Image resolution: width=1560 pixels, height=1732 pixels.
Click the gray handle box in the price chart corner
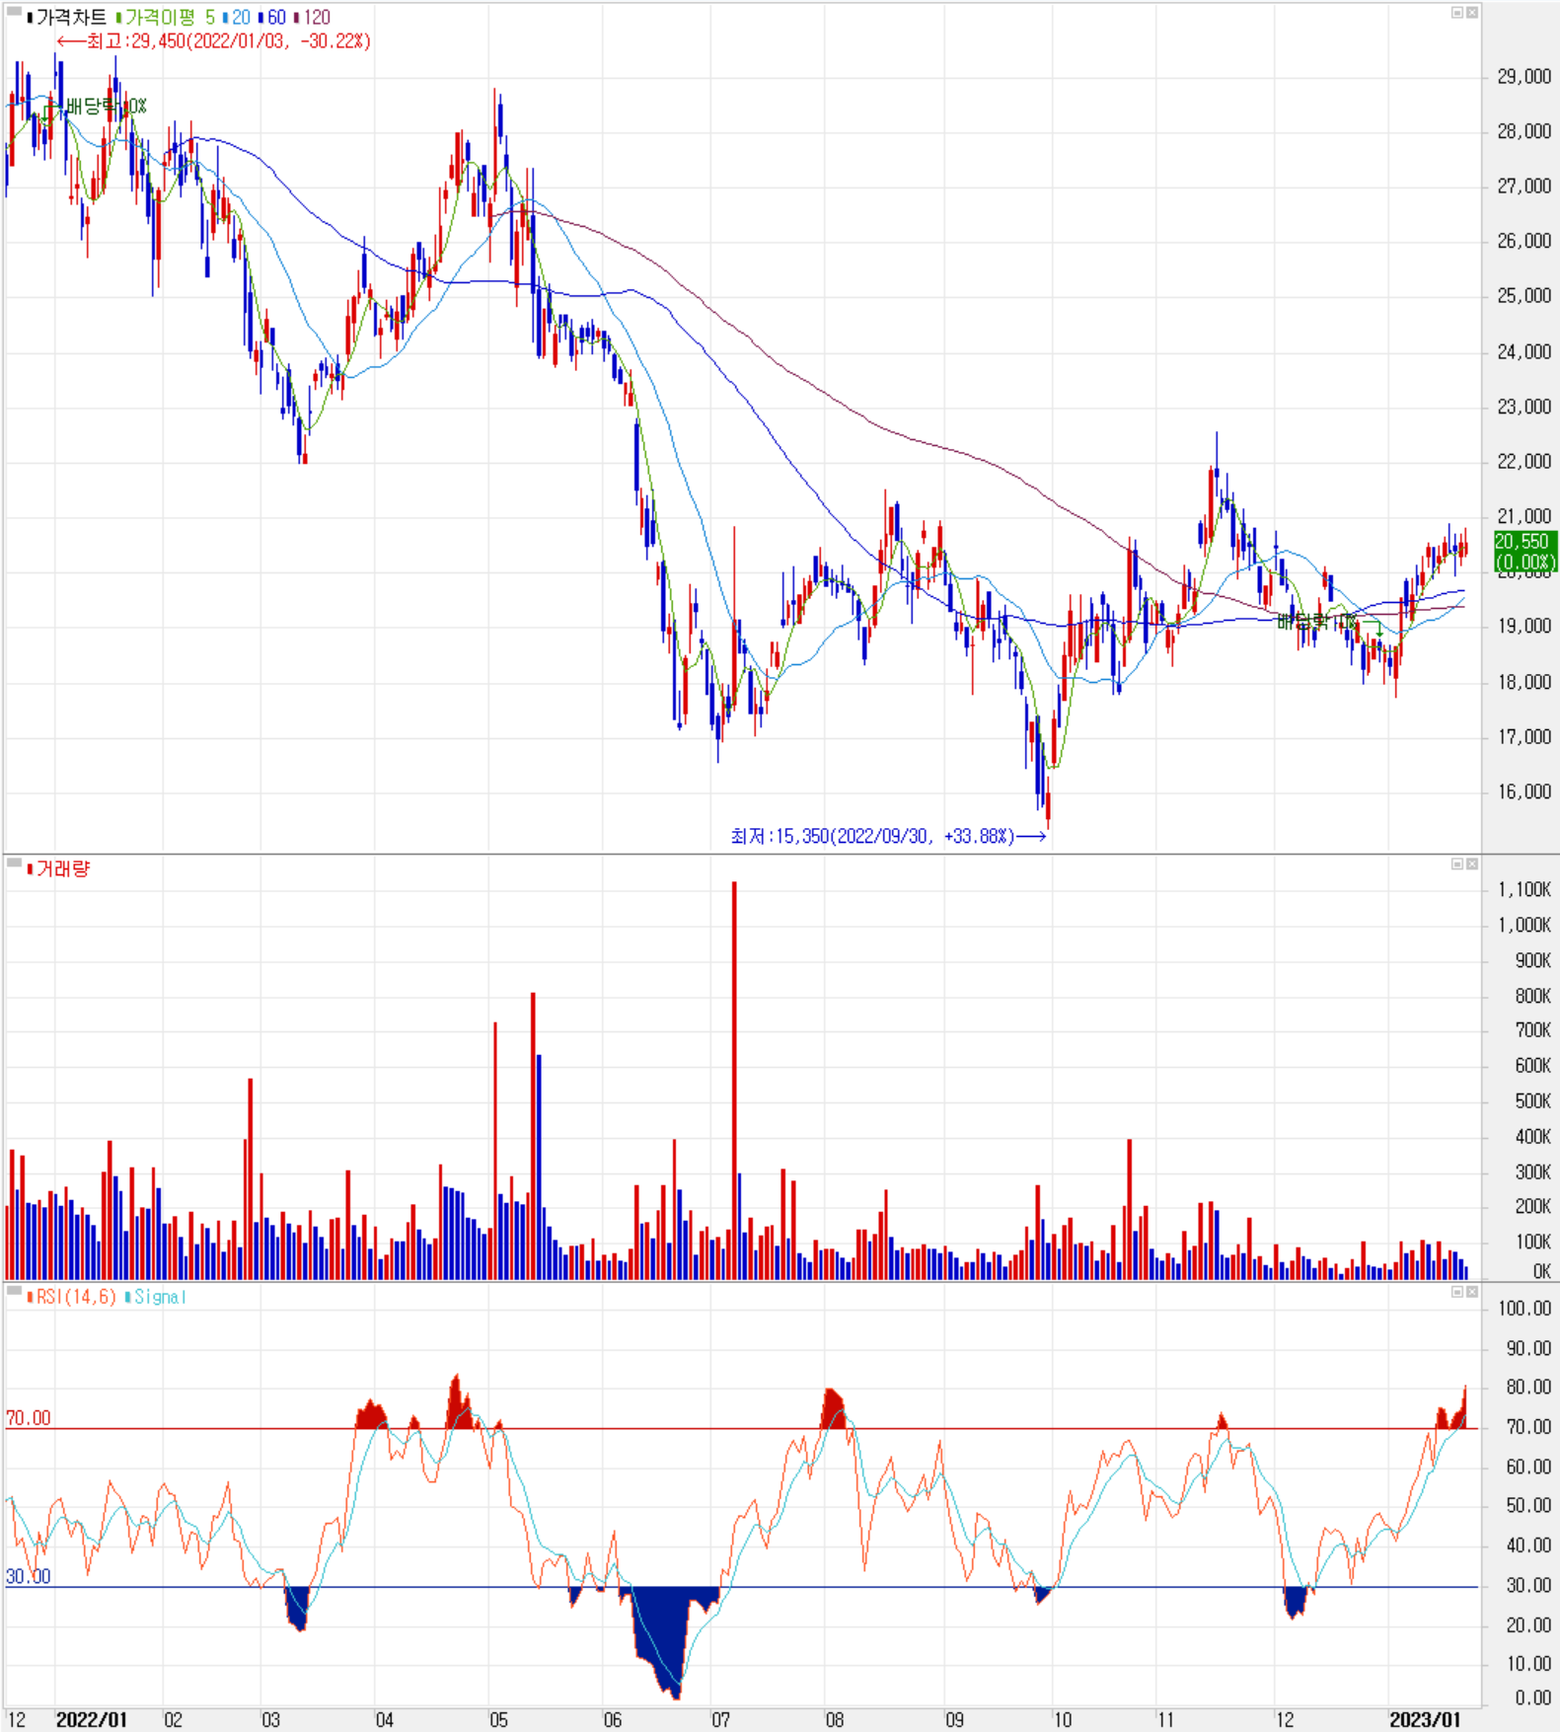(14, 13)
